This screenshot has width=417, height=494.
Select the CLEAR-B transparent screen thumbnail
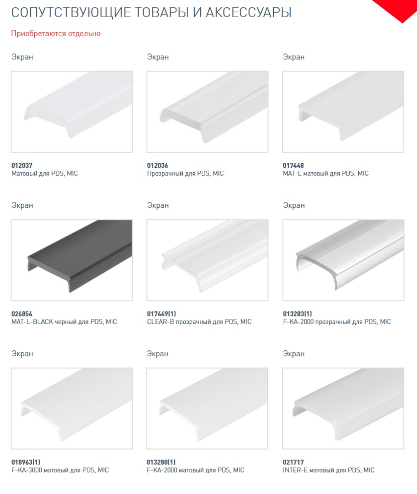pos(207,260)
